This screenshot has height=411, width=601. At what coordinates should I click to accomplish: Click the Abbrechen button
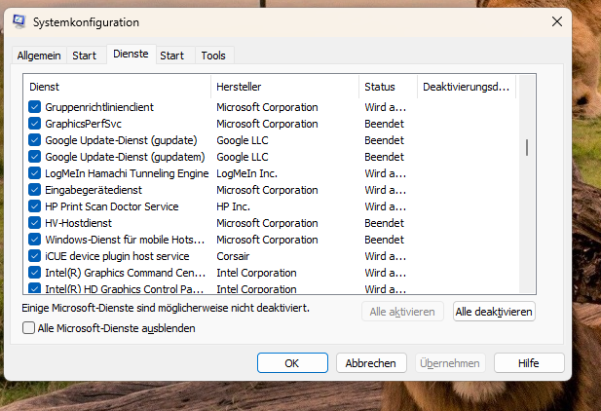click(371, 362)
